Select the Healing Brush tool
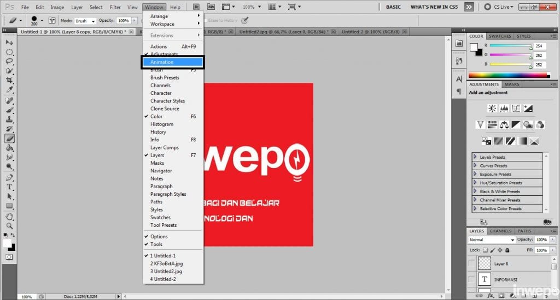 (x=9, y=101)
